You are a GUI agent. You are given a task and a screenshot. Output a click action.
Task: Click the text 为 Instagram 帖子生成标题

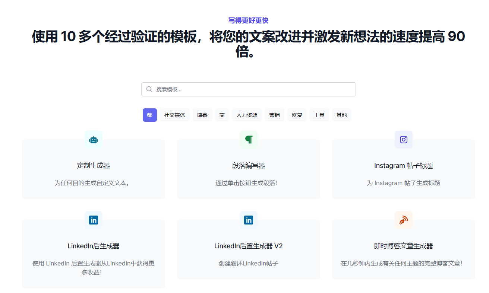404,183
